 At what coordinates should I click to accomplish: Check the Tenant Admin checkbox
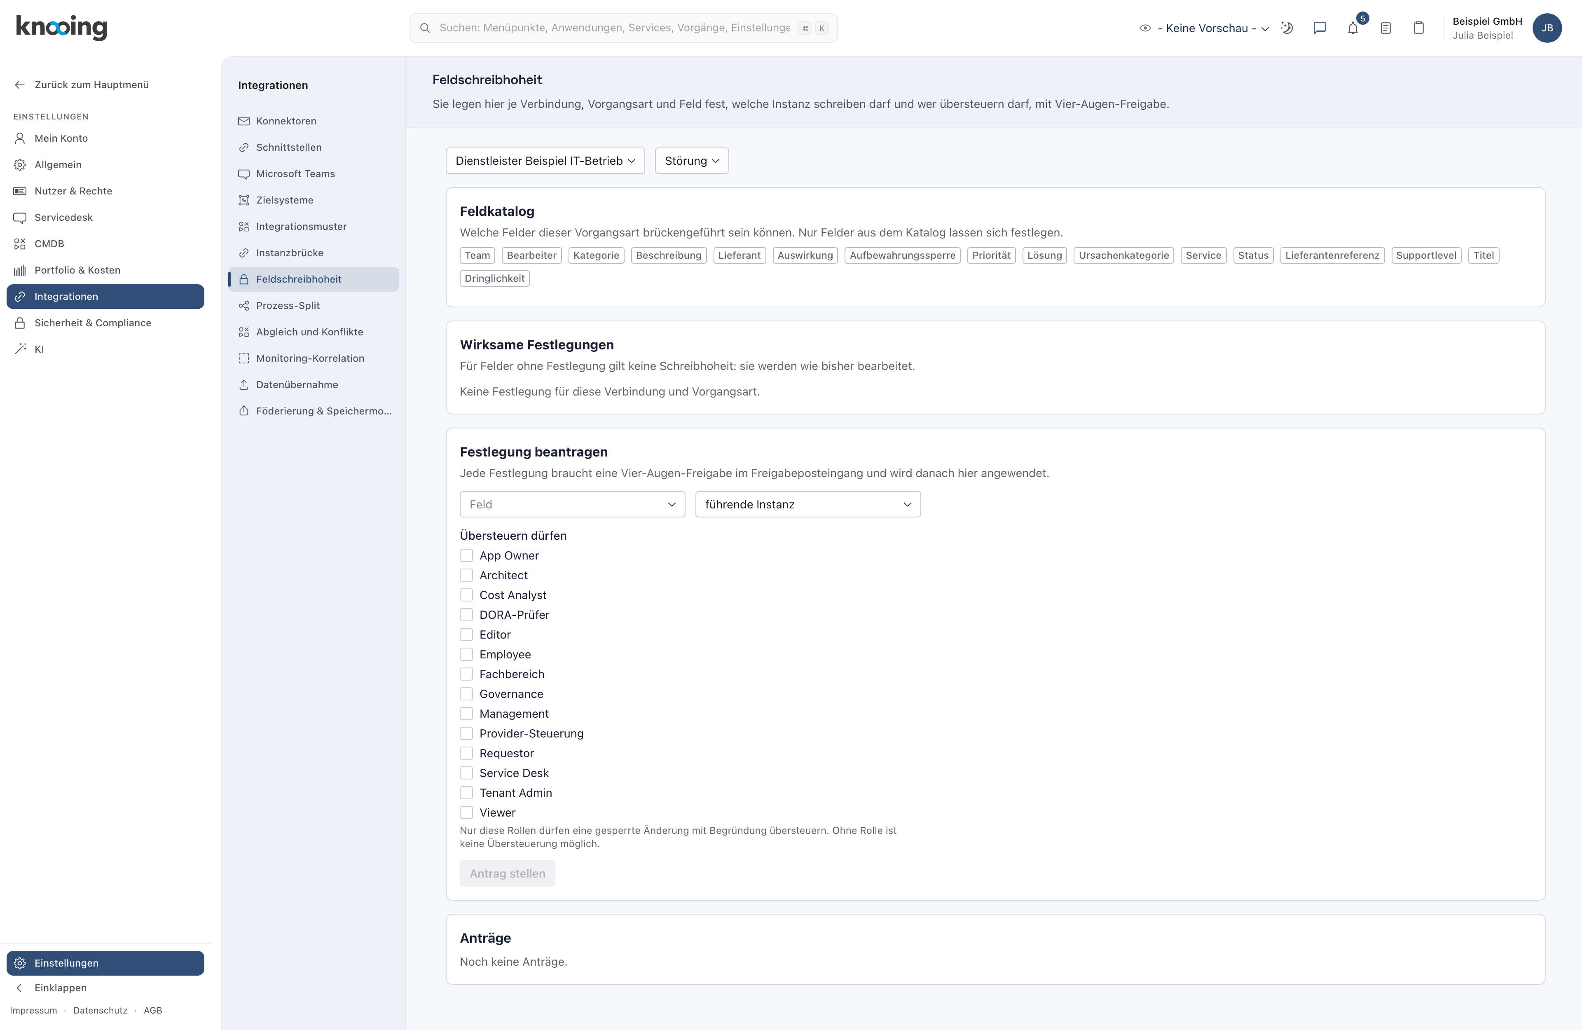(467, 793)
